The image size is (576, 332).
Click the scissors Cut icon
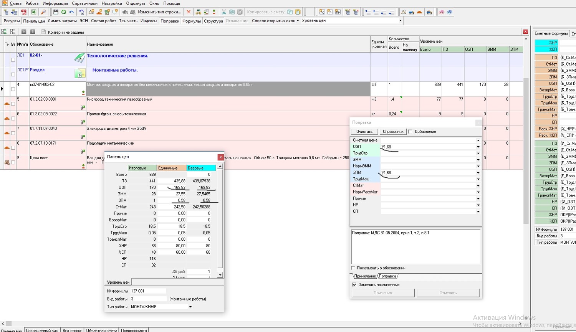tap(224, 12)
